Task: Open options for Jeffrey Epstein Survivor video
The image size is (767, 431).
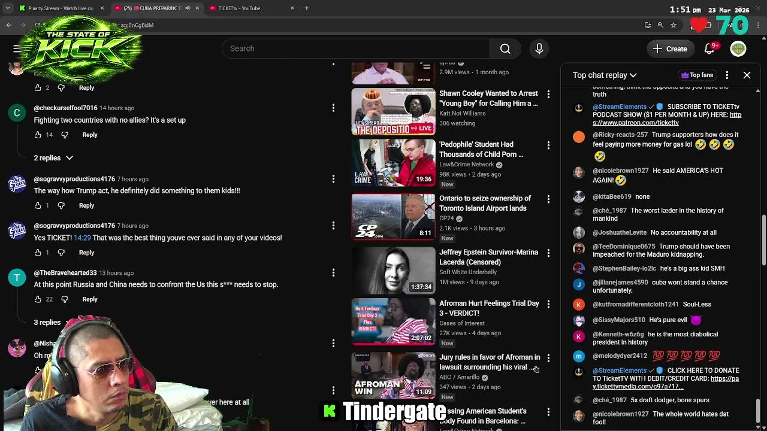Action: pyautogui.click(x=548, y=253)
